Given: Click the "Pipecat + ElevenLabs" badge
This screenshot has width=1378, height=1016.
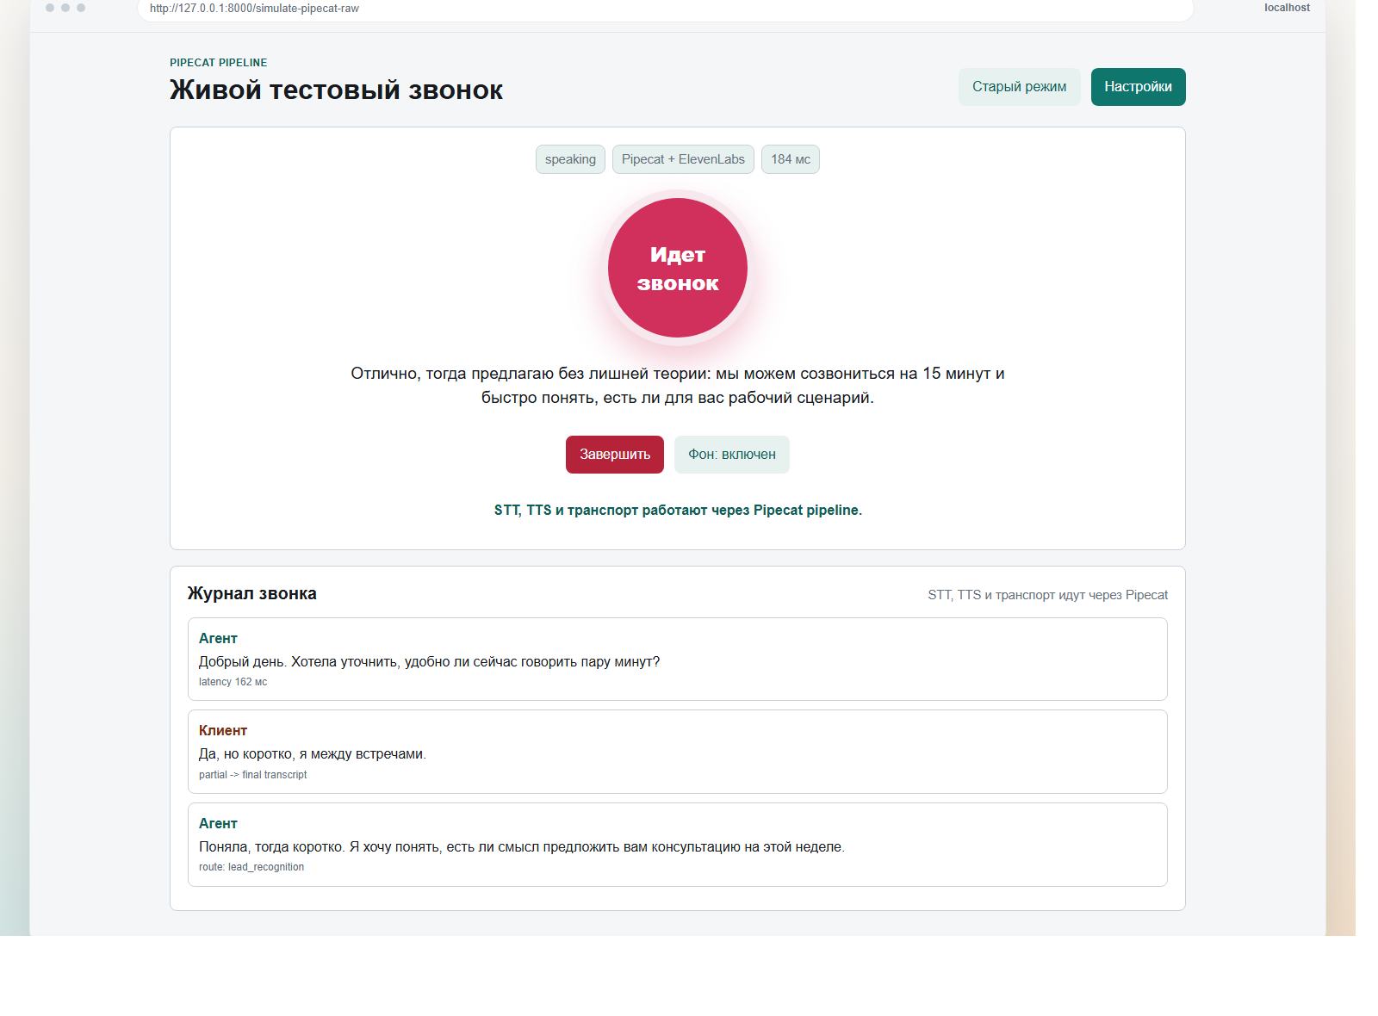Looking at the screenshot, I should [683, 159].
